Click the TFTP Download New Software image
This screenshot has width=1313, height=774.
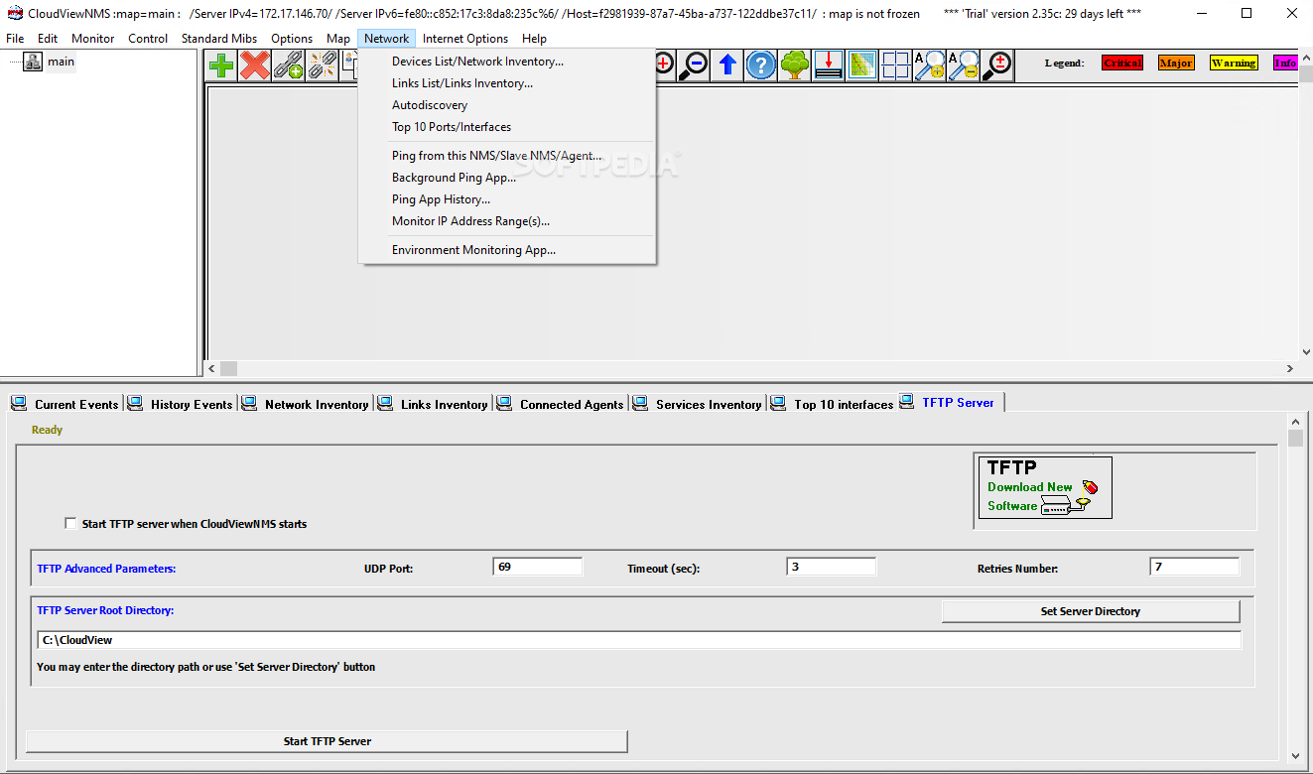[x=1045, y=487]
